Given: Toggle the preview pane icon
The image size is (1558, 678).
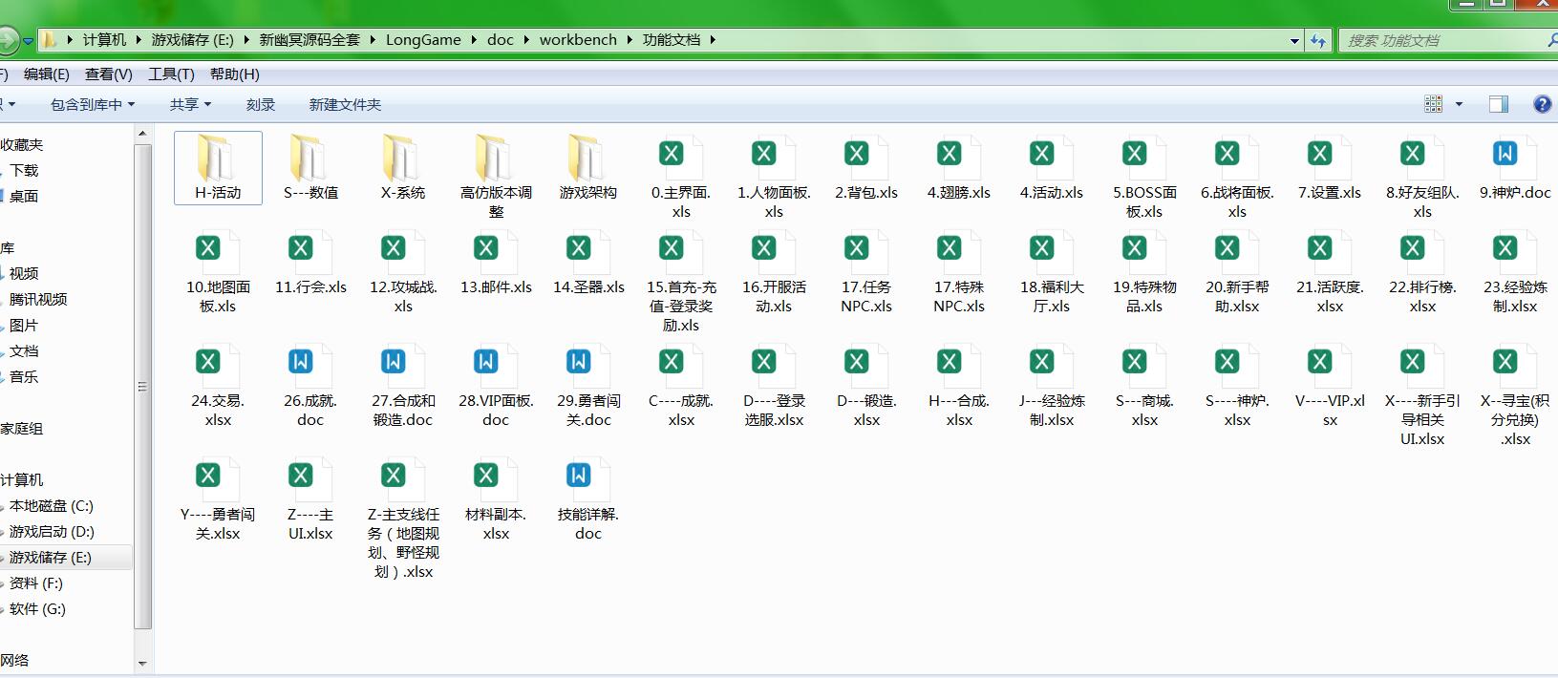Looking at the screenshot, I should click(1498, 104).
